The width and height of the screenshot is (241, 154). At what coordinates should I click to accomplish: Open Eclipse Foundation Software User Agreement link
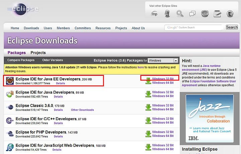(x=209, y=83)
